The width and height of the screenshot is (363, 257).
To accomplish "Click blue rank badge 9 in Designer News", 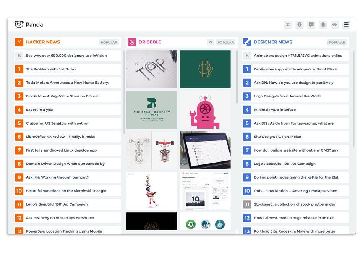I will point(247,177).
